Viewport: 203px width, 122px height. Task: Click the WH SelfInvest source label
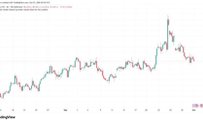[x=16, y=7]
